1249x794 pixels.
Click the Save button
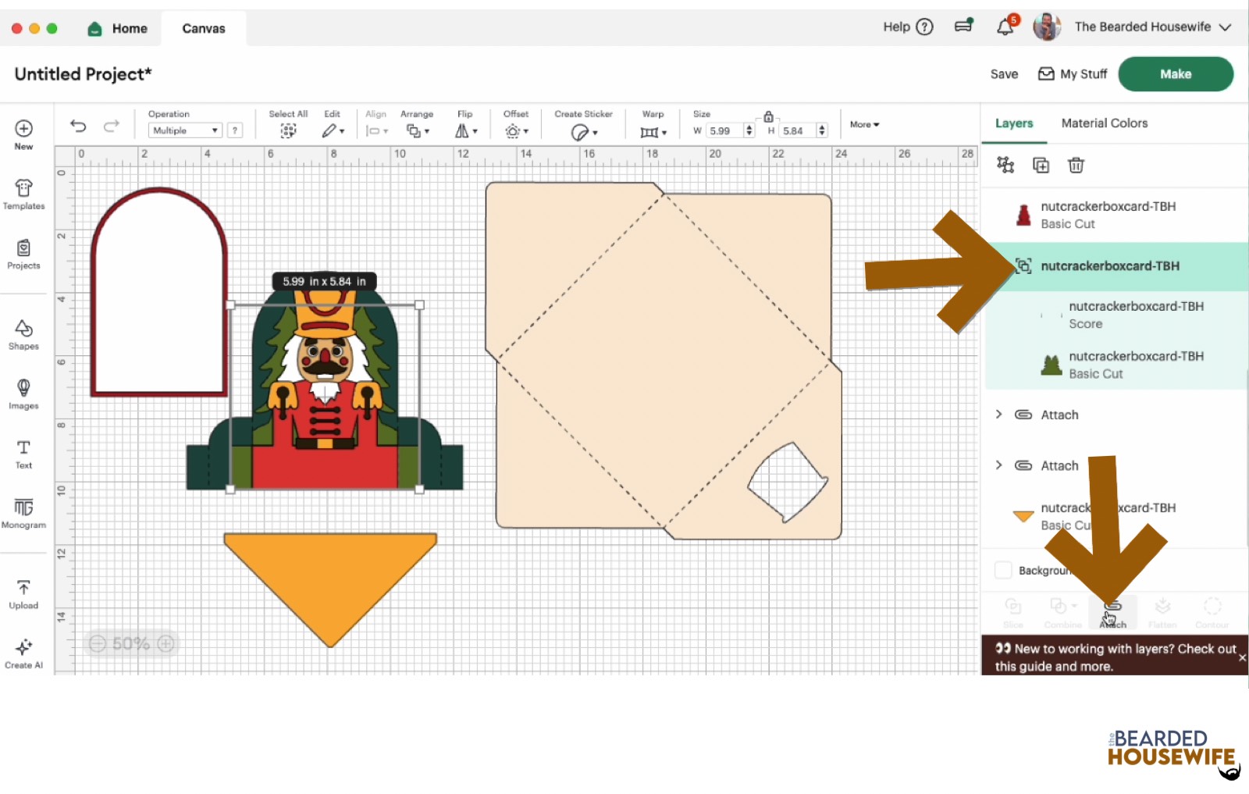click(x=1004, y=74)
